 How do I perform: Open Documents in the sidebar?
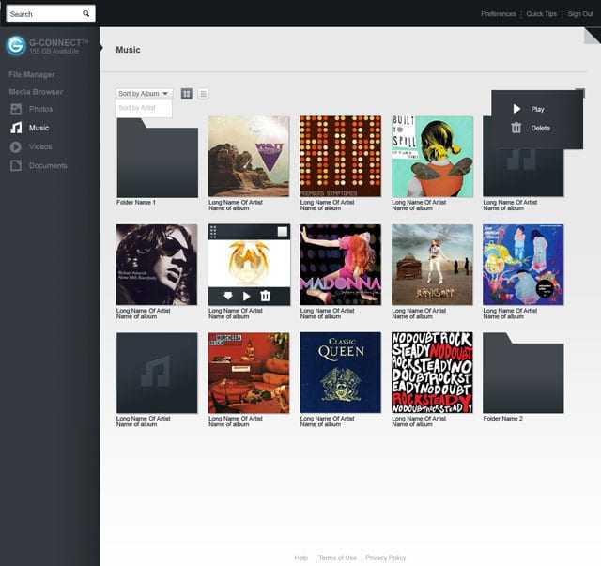click(x=47, y=165)
